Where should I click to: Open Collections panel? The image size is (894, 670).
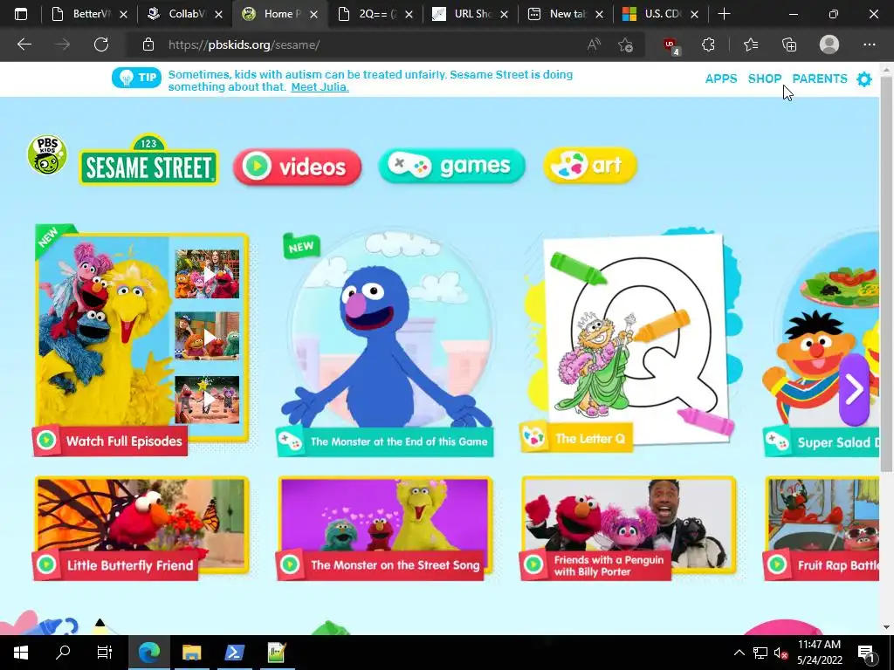coord(789,44)
